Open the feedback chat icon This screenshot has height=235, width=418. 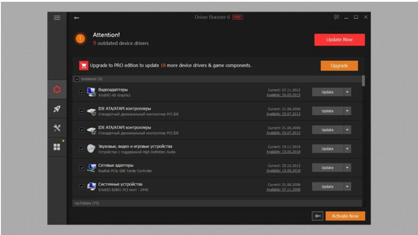pos(336,17)
